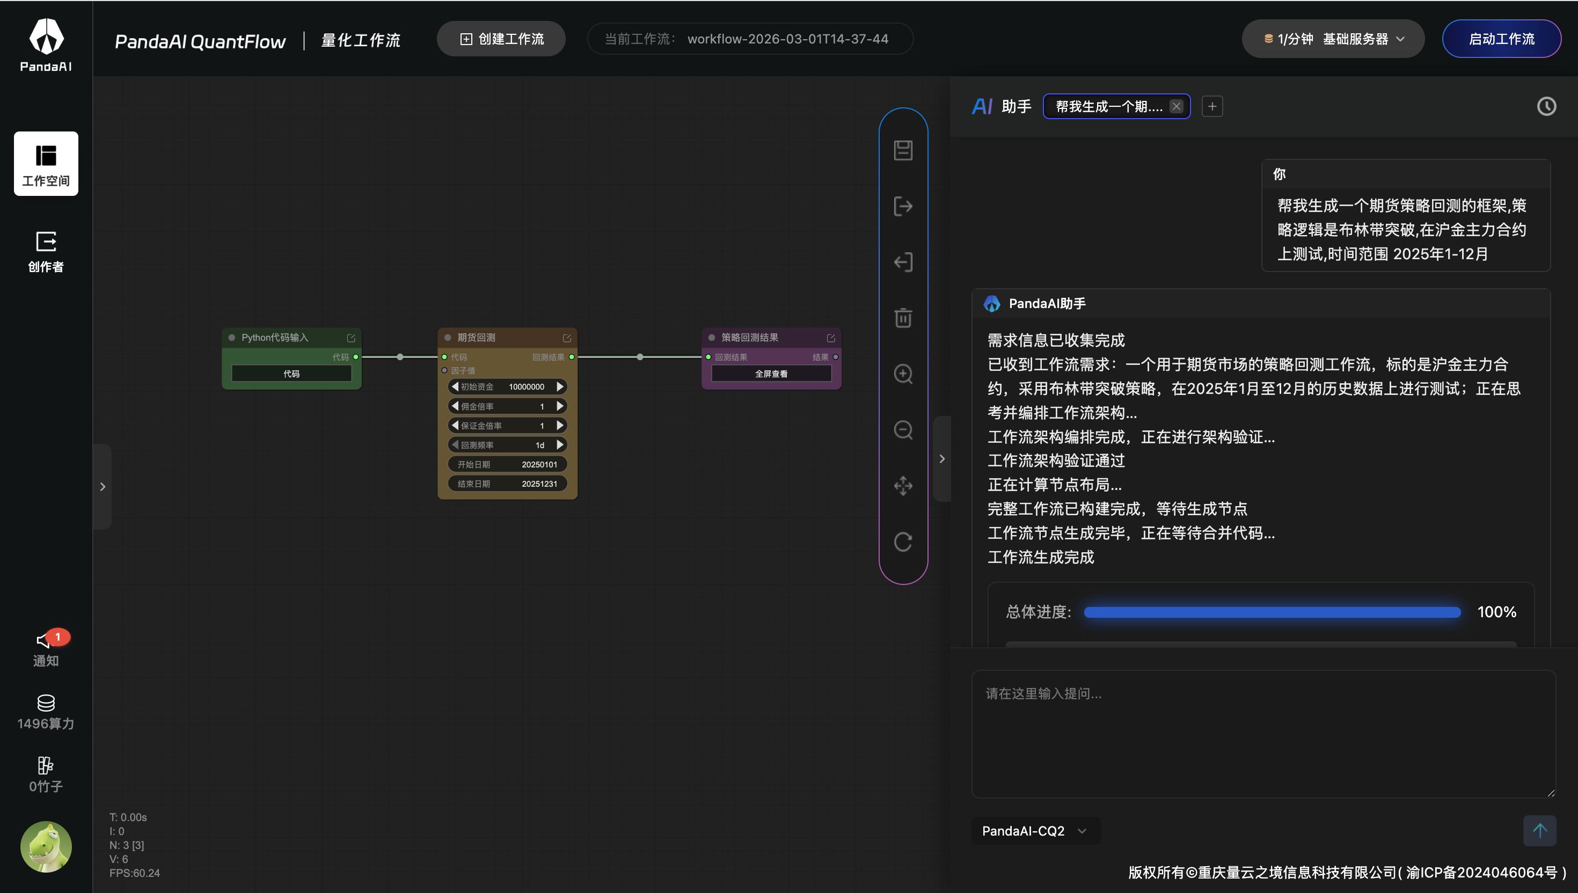
Task: Collapse the AI assistant panel chevron
Action: coord(942,459)
